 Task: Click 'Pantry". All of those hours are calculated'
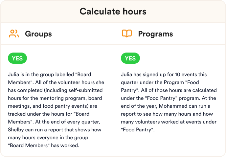[x=169, y=90]
